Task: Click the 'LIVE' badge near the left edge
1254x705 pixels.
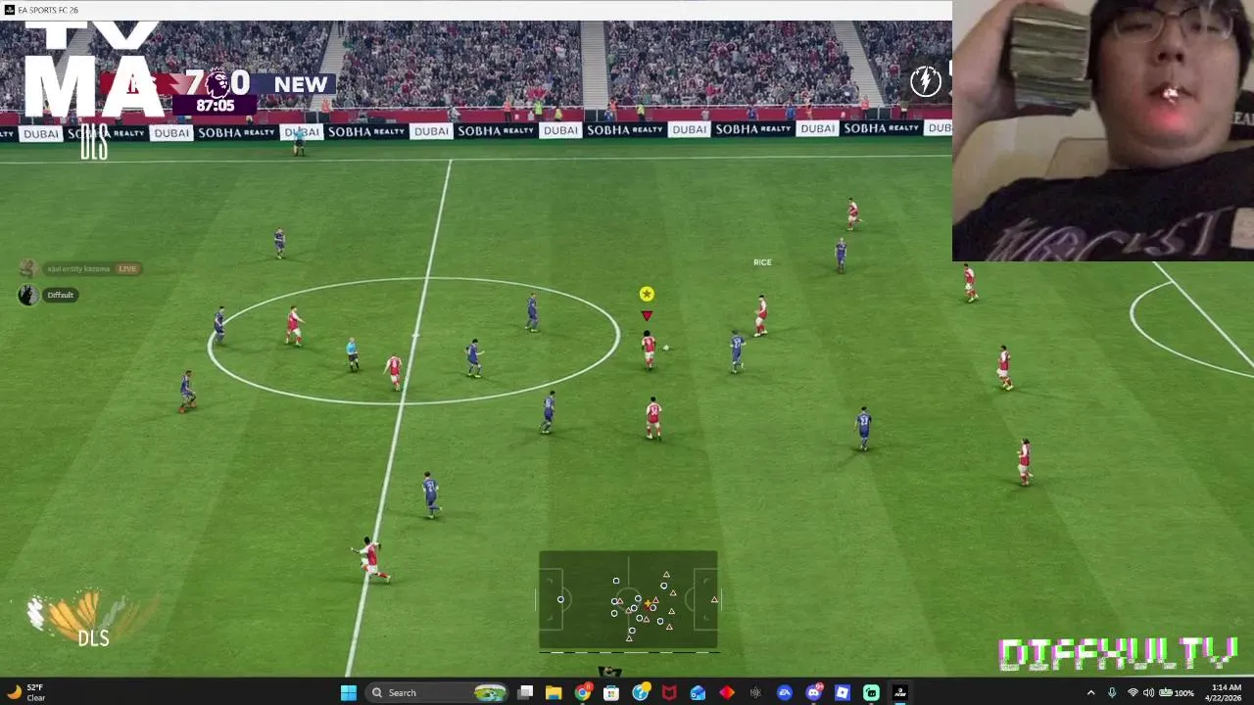Action: tap(127, 268)
